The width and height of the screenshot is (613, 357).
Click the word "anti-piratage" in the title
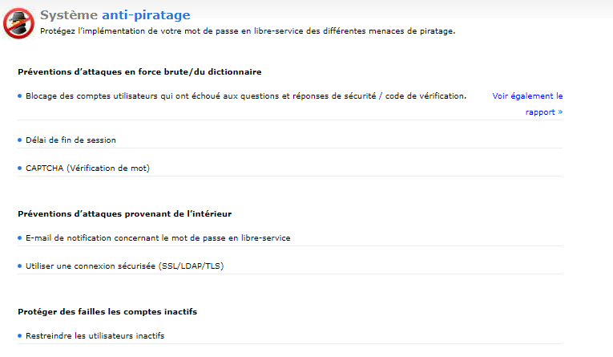(146, 14)
